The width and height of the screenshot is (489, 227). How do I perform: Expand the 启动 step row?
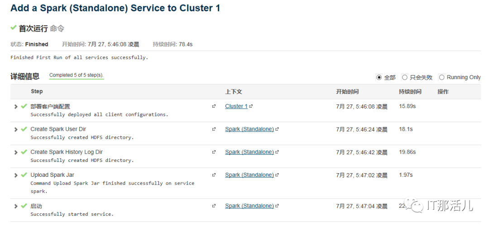pos(16,206)
